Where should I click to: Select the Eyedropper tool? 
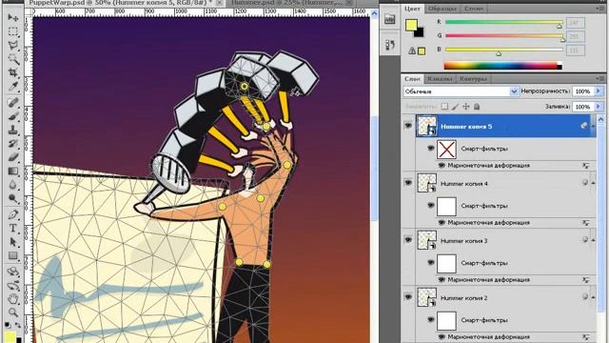click(x=12, y=86)
